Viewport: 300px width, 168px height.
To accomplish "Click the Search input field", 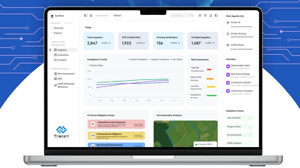I will [182, 15].
